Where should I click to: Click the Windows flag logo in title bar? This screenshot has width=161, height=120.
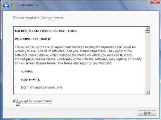(x=13, y=5)
